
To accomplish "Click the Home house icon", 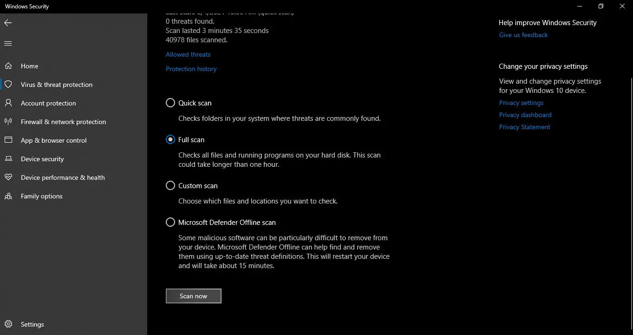I will pos(8,66).
